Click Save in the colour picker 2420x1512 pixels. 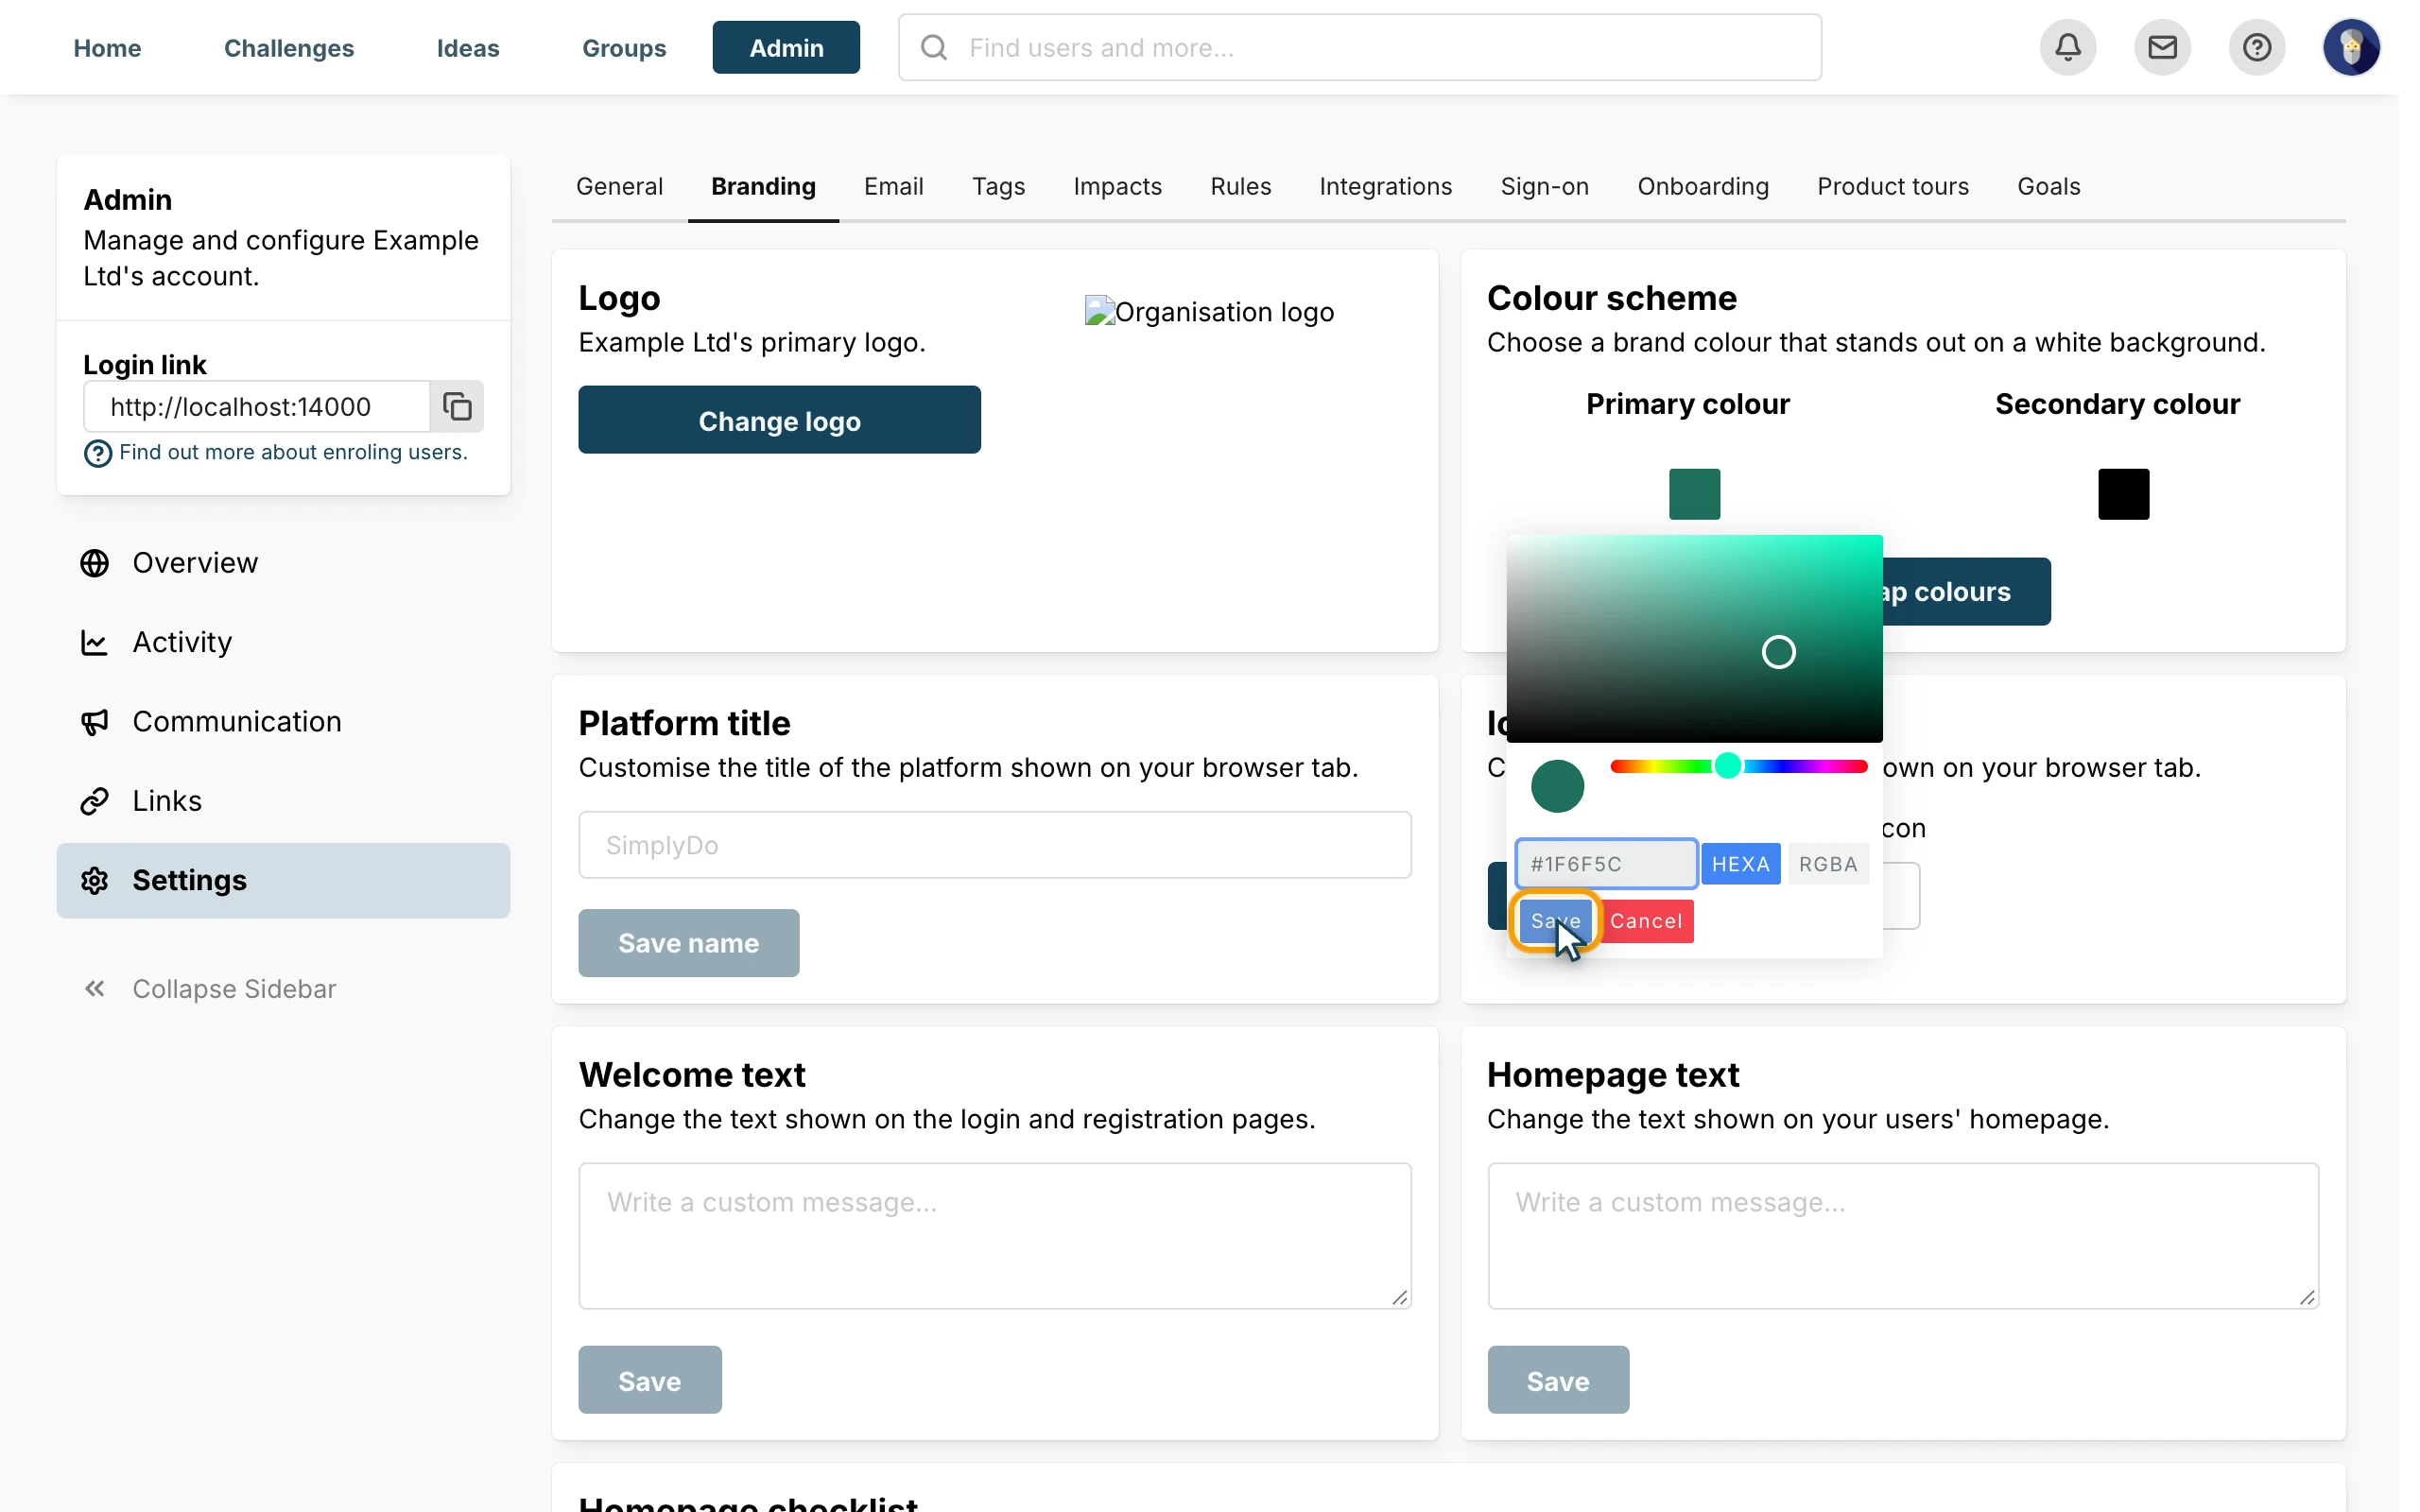click(x=1555, y=921)
